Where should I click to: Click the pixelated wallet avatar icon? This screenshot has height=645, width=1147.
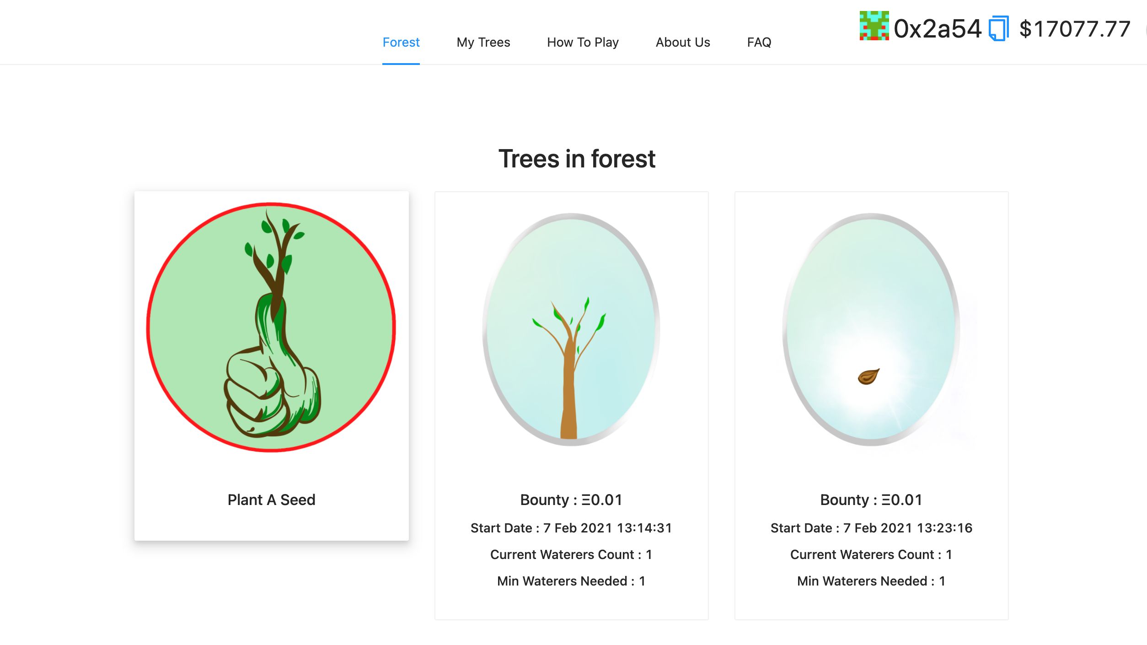pyautogui.click(x=874, y=26)
